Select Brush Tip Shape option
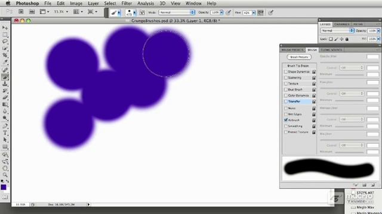382x214 pixels. [298, 66]
